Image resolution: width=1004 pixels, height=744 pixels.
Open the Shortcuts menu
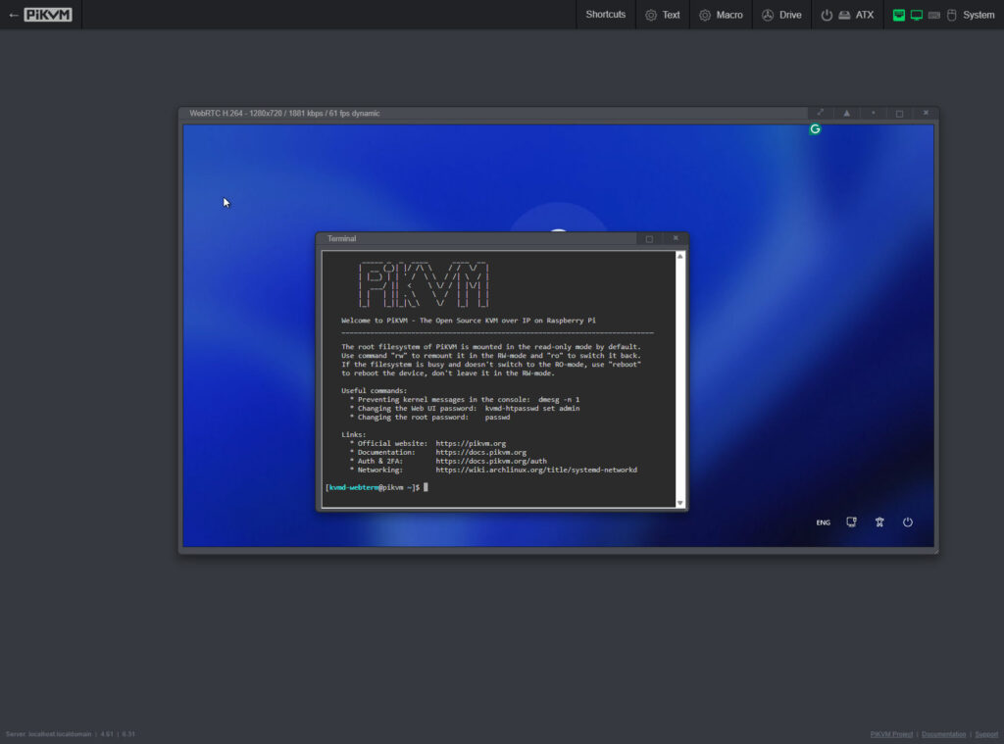pyautogui.click(x=605, y=15)
